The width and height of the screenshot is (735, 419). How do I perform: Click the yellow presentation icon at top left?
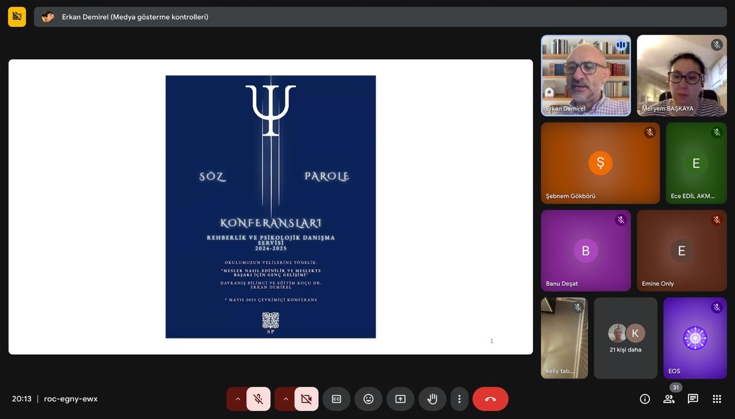[17, 17]
